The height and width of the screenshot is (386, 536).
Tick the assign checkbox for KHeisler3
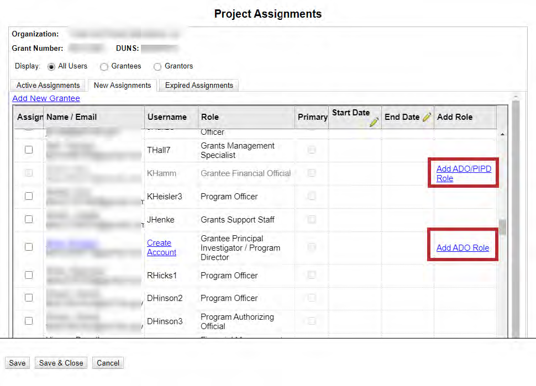point(29,197)
